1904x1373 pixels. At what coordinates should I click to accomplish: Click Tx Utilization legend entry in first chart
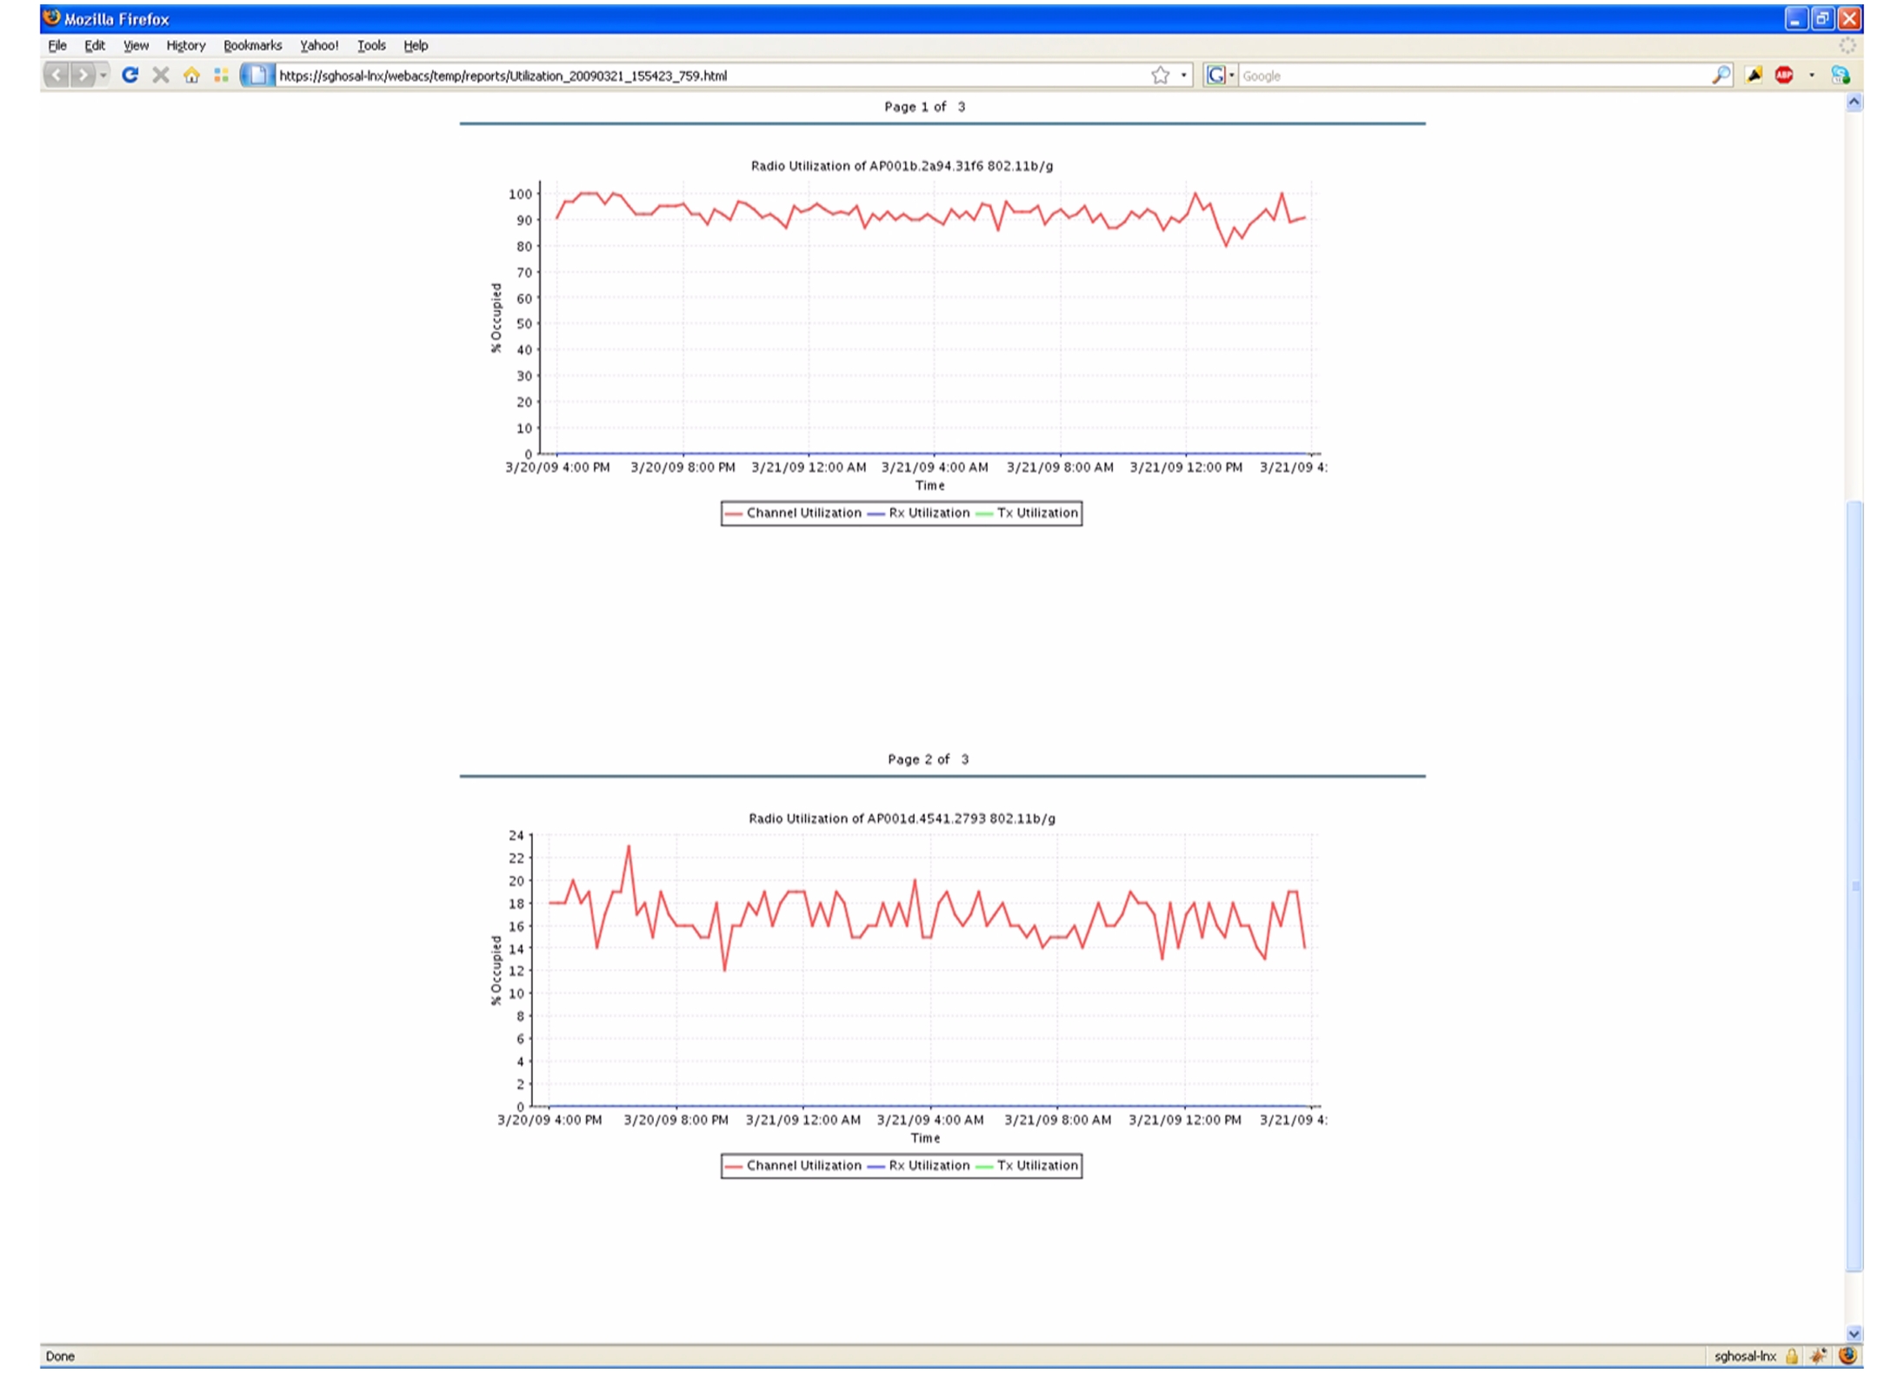[x=1027, y=514]
